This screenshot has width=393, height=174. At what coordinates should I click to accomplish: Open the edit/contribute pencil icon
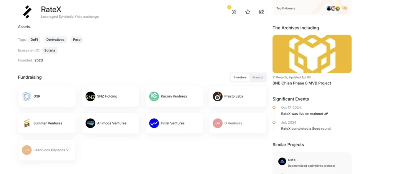pos(234,12)
